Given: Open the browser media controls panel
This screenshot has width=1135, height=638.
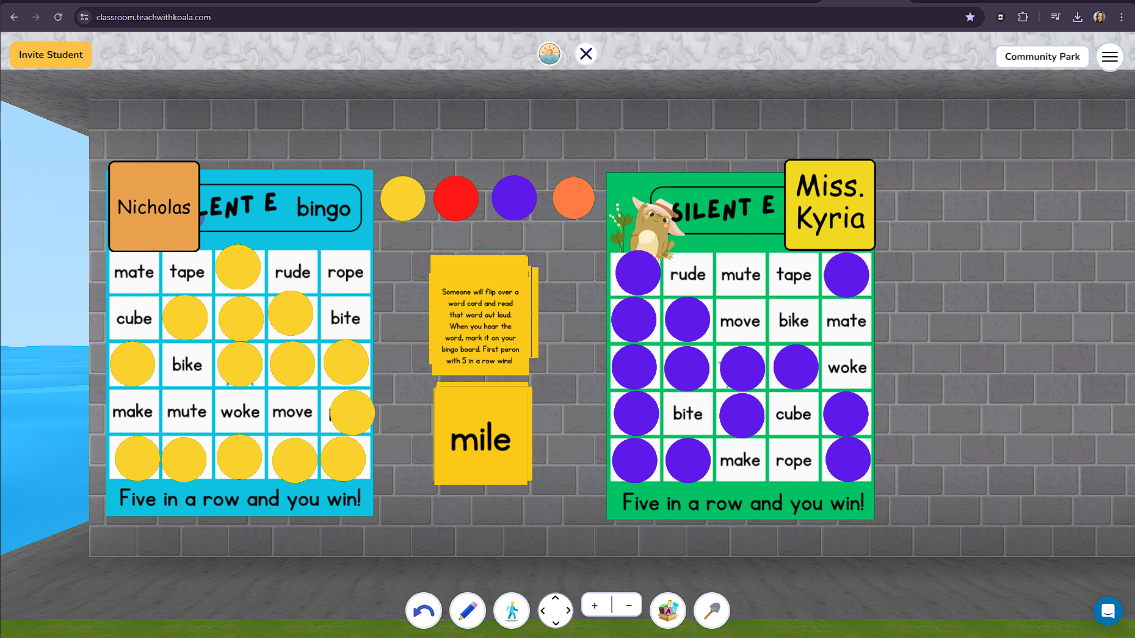Looking at the screenshot, I should coord(1055,17).
